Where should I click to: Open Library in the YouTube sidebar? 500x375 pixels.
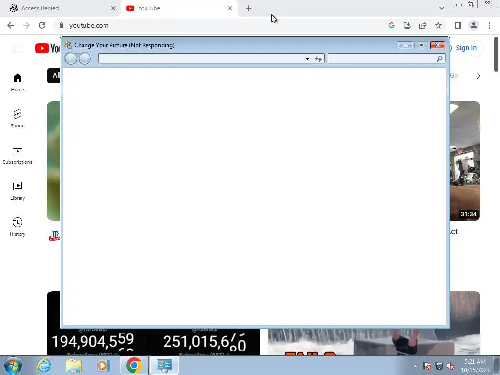18,191
